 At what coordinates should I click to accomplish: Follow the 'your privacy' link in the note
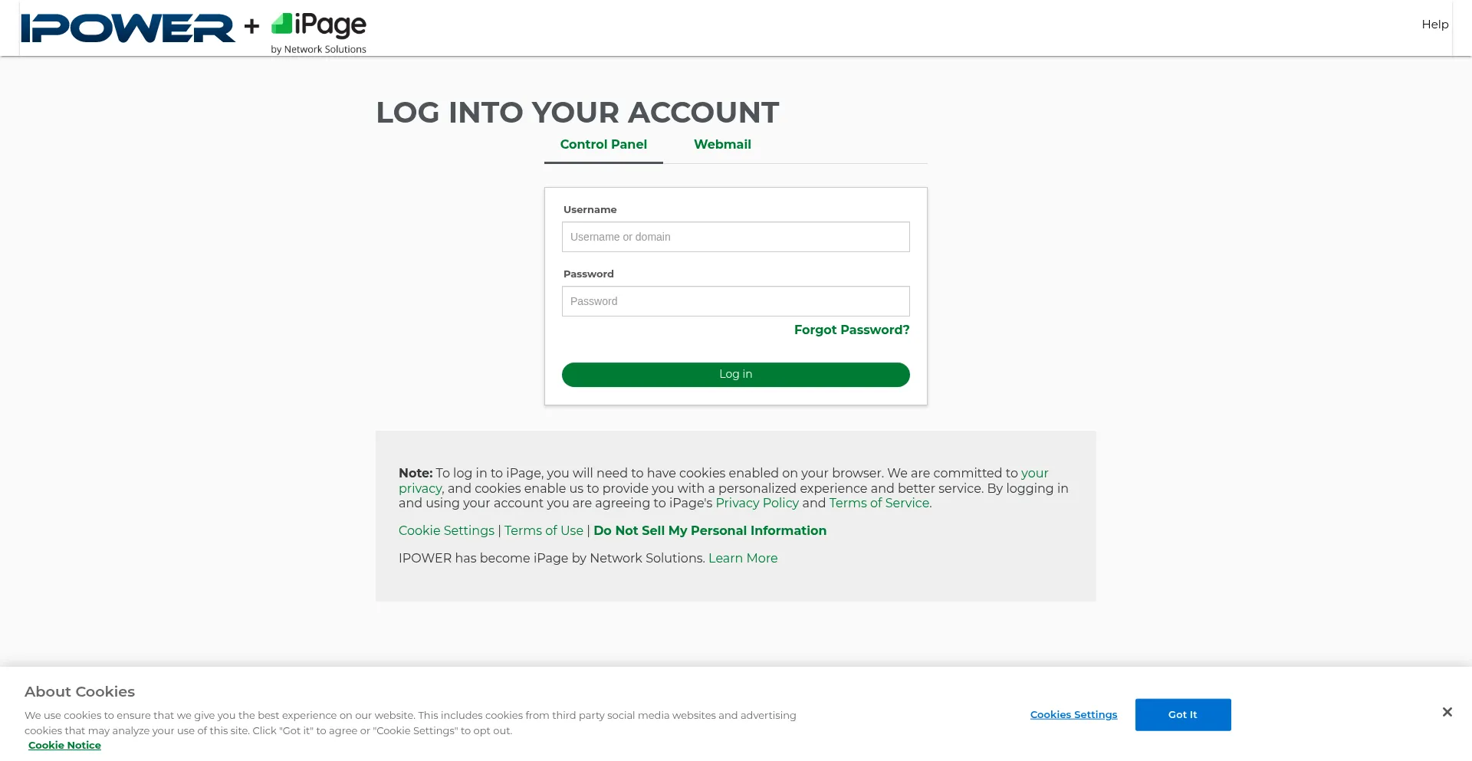[1034, 474]
